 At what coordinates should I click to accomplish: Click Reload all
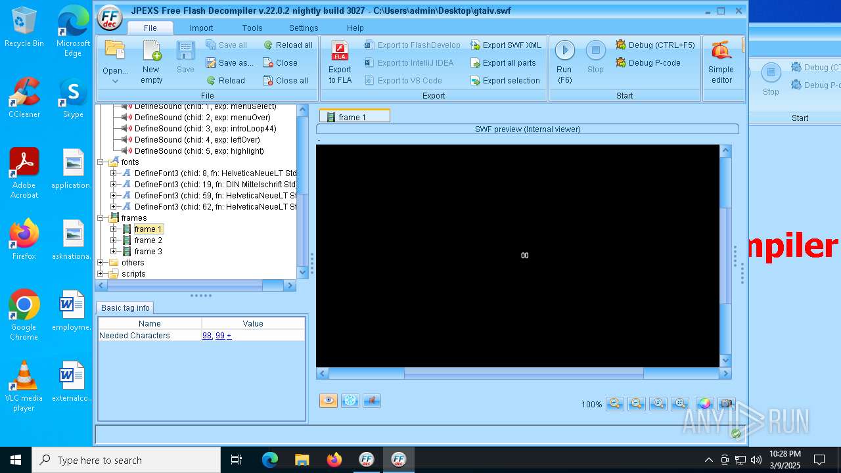tap(288, 45)
